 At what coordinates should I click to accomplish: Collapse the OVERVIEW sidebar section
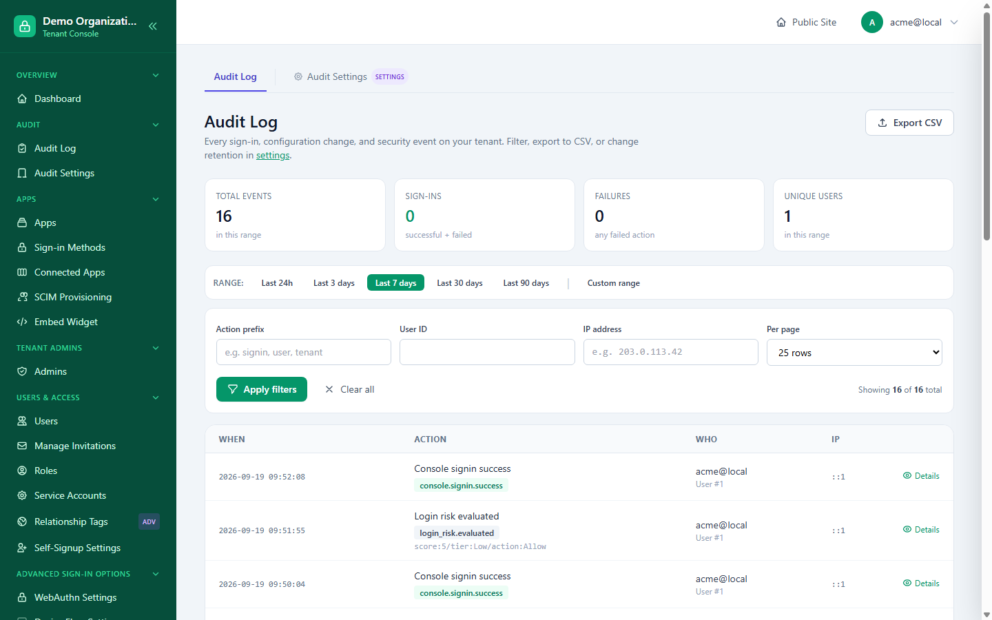[156, 75]
